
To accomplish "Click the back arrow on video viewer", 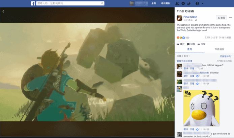I will click(x=3, y=11).
